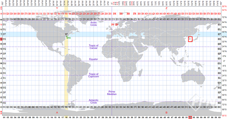This screenshot has height=120, width=227.
Task: Click zone number 18 on bottom axis
Action: tap(66, 118)
